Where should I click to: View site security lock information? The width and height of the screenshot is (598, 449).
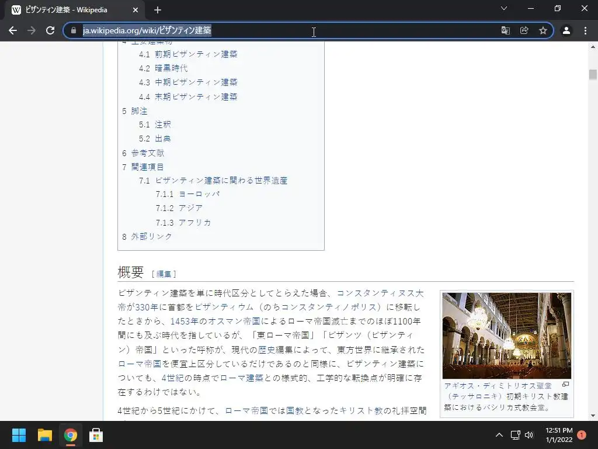74,30
